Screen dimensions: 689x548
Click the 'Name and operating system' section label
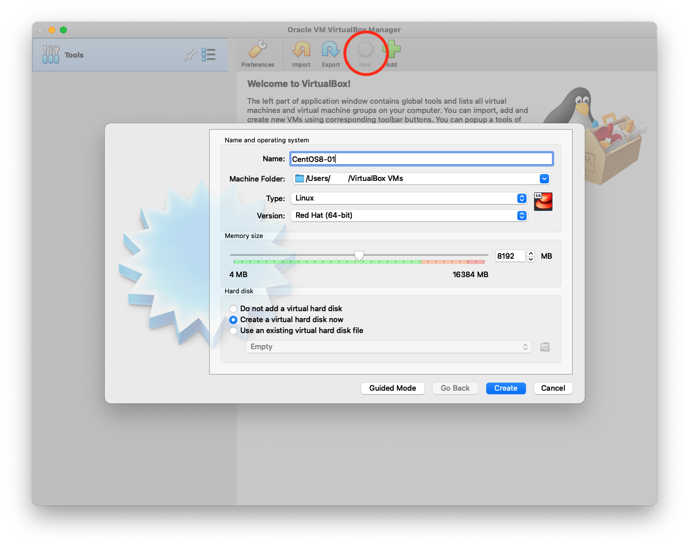pyautogui.click(x=267, y=140)
